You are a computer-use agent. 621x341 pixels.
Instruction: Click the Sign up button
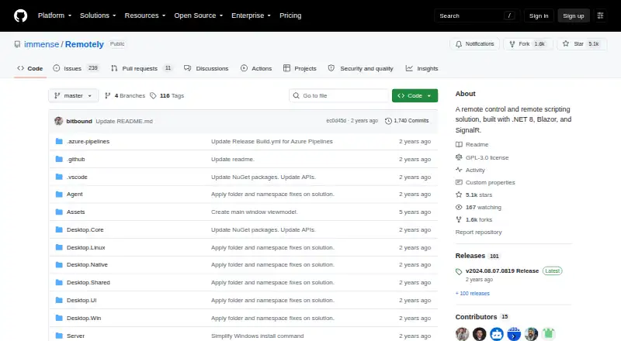point(574,15)
